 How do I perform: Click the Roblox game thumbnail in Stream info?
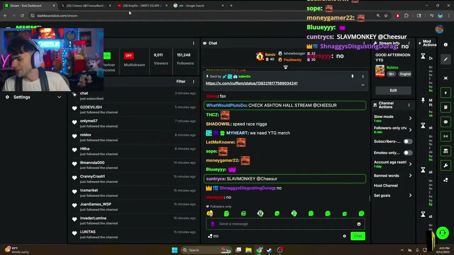click(x=380, y=71)
